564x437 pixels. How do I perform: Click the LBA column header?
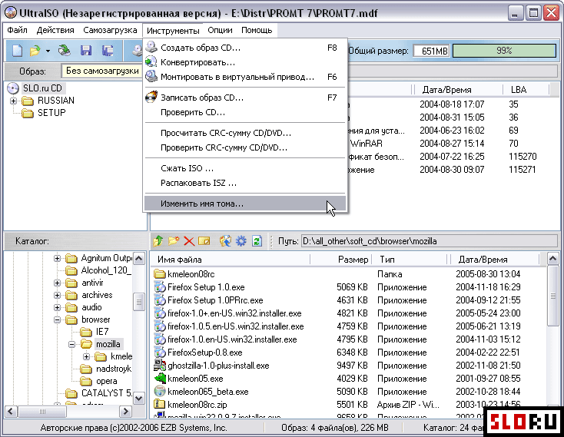click(x=526, y=90)
